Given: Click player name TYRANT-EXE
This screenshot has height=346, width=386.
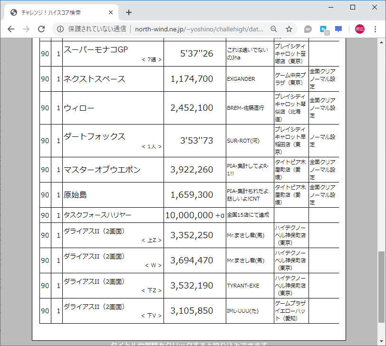Looking at the screenshot, I should pyautogui.click(x=243, y=286).
